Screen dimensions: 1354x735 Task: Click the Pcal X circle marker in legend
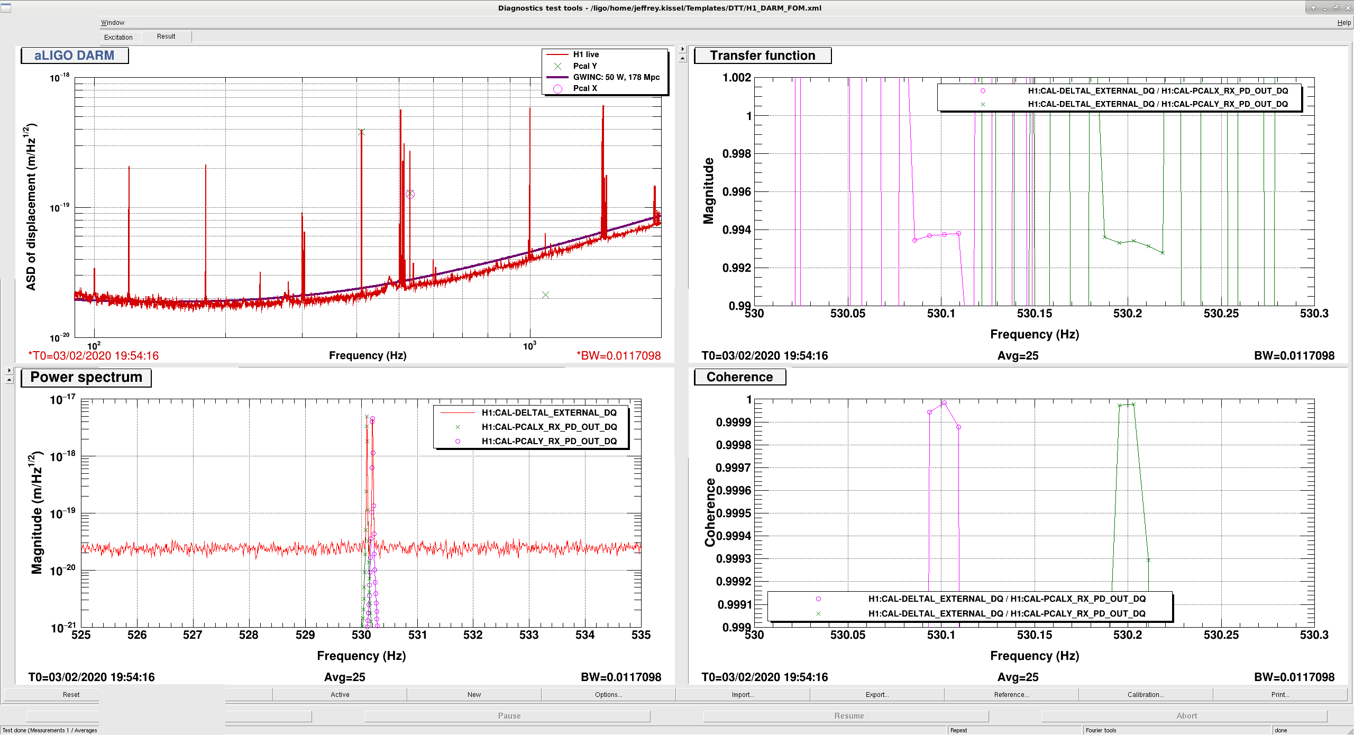[x=557, y=89]
